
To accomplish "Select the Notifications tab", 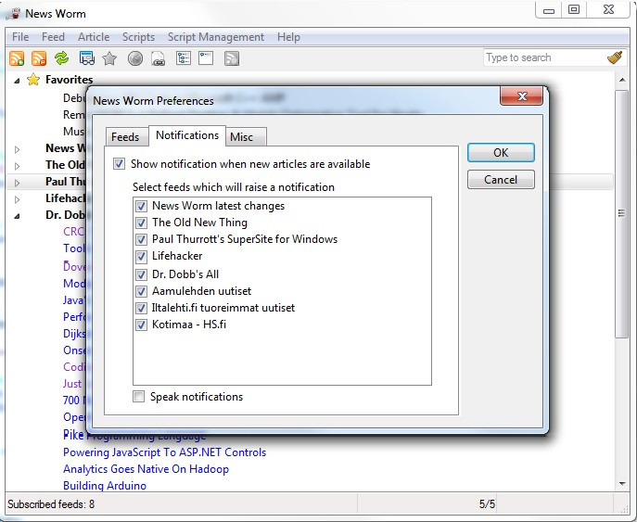I will (187, 135).
